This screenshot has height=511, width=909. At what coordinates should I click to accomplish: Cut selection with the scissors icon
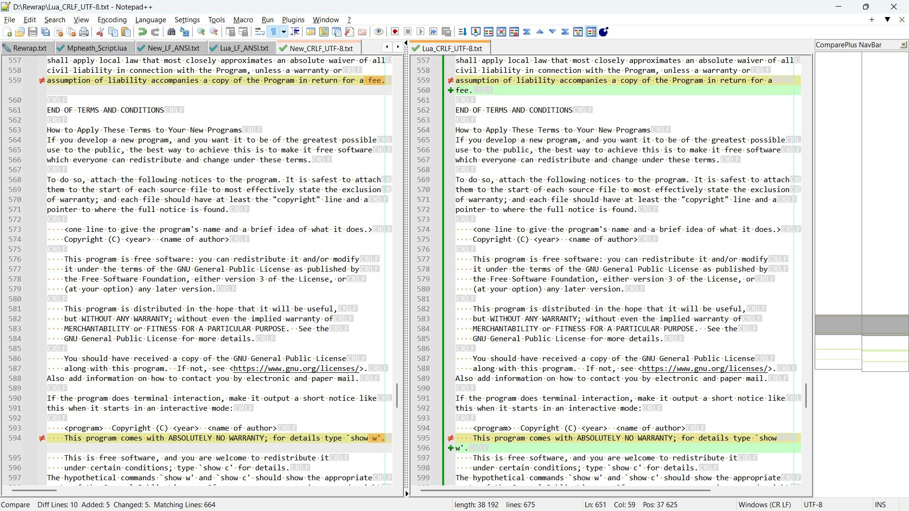click(100, 32)
